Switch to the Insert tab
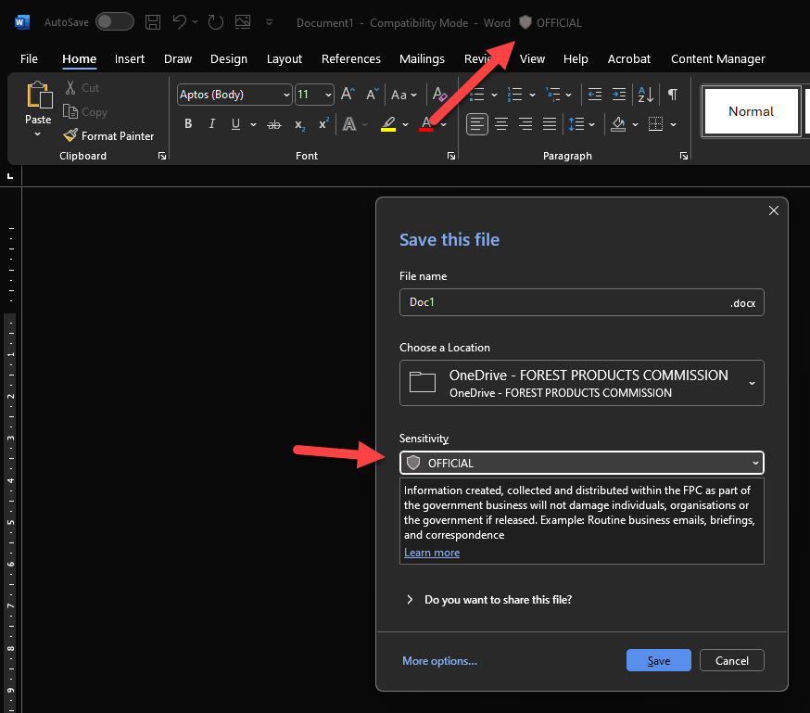810x713 pixels. tap(130, 59)
